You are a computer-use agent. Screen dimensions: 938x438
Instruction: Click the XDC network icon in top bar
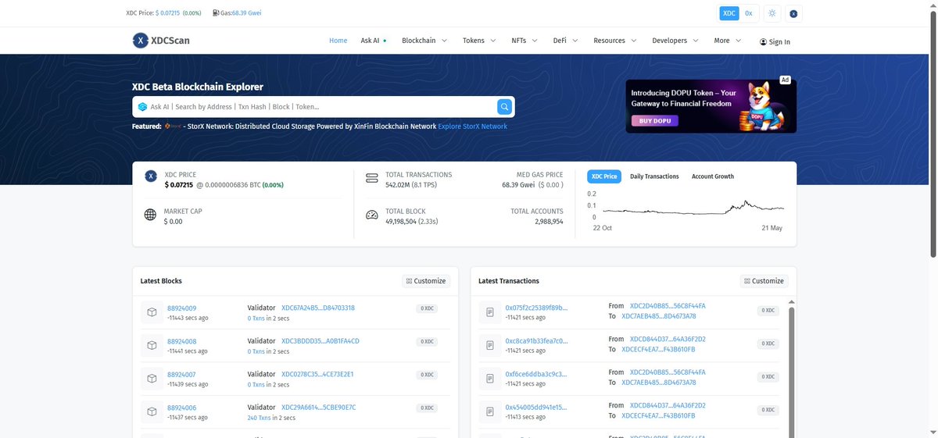click(x=793, y=13)
